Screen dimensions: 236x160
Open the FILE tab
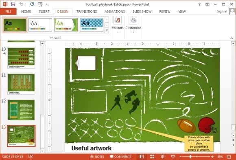[x=8, y=11]
